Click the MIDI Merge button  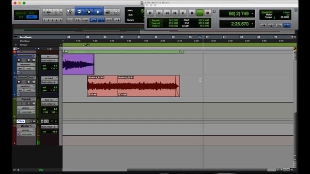coord(279,25)
